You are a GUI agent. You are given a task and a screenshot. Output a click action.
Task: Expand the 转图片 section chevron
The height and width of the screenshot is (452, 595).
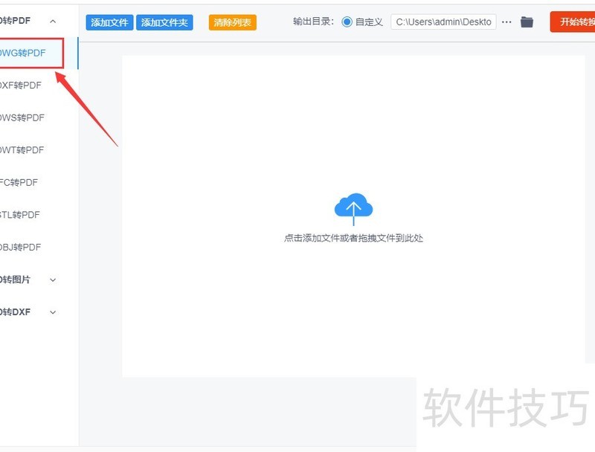point(53,280)
